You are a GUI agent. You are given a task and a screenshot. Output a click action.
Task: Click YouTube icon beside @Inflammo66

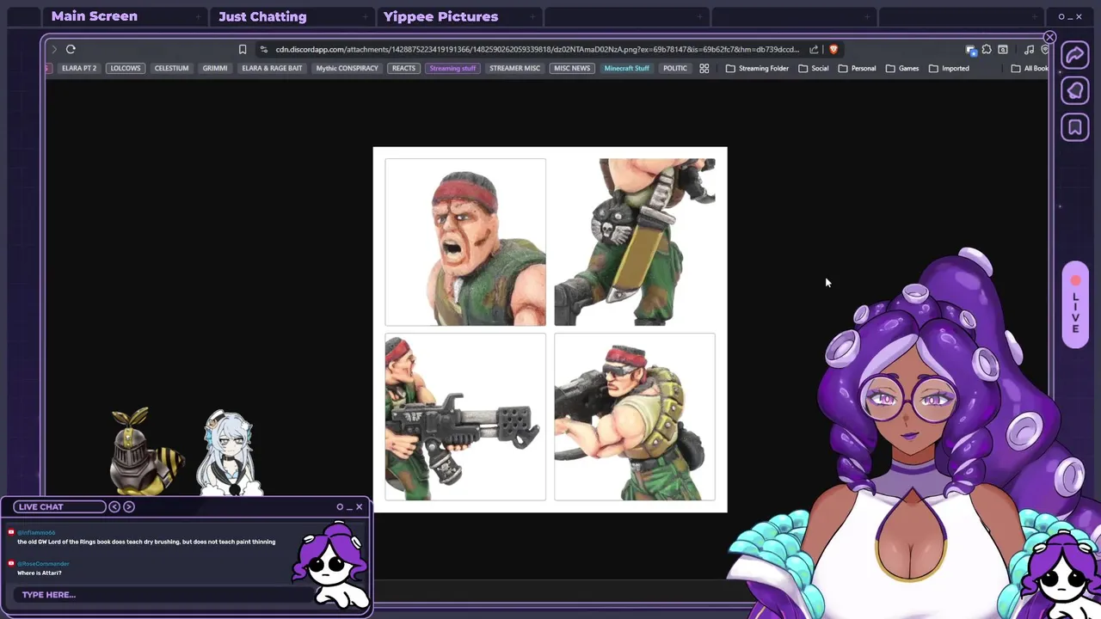11,532
